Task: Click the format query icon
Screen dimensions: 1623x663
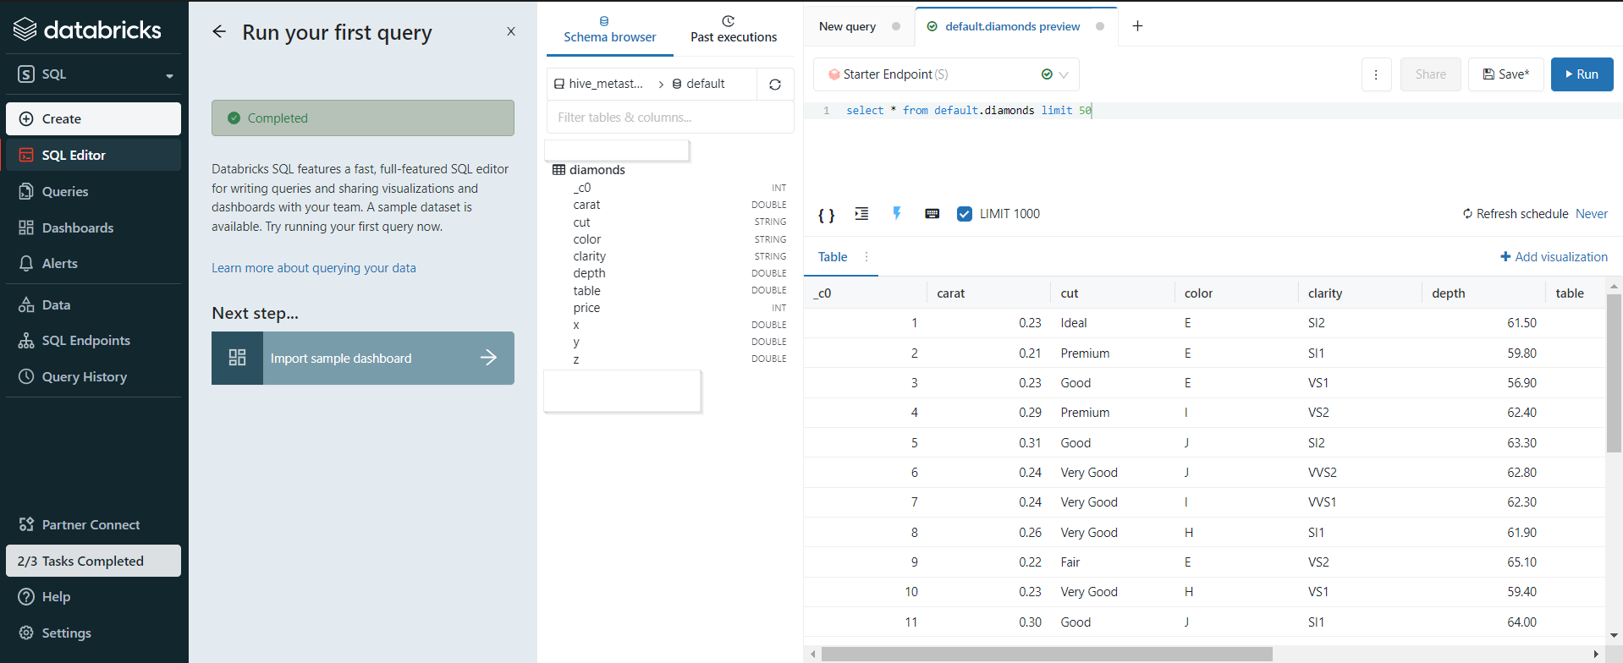Action: click(861, 214)
